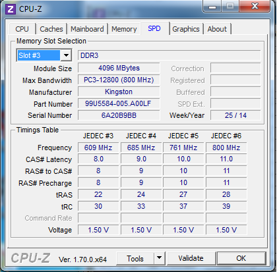
Task: Click tRAS value 24
Action: tap(141, 194)
